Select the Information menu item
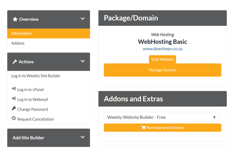 (x=49, y=33)
